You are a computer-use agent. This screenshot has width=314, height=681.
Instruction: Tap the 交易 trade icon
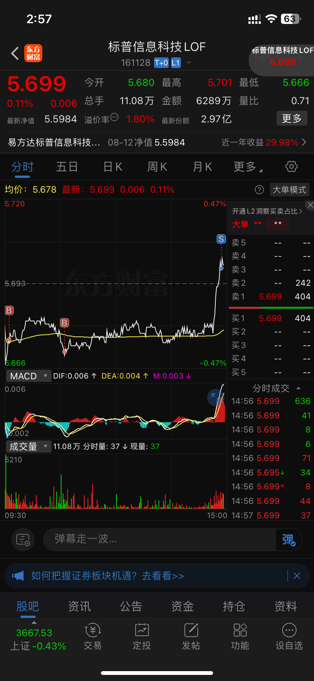click(x=93, y=637)
